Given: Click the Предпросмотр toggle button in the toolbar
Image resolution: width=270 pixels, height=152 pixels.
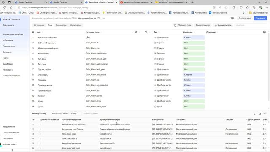Looking at the screenshot, I should point(203,25).
